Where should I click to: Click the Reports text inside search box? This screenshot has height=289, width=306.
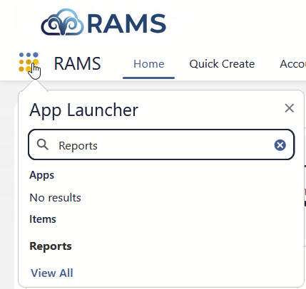78,145
